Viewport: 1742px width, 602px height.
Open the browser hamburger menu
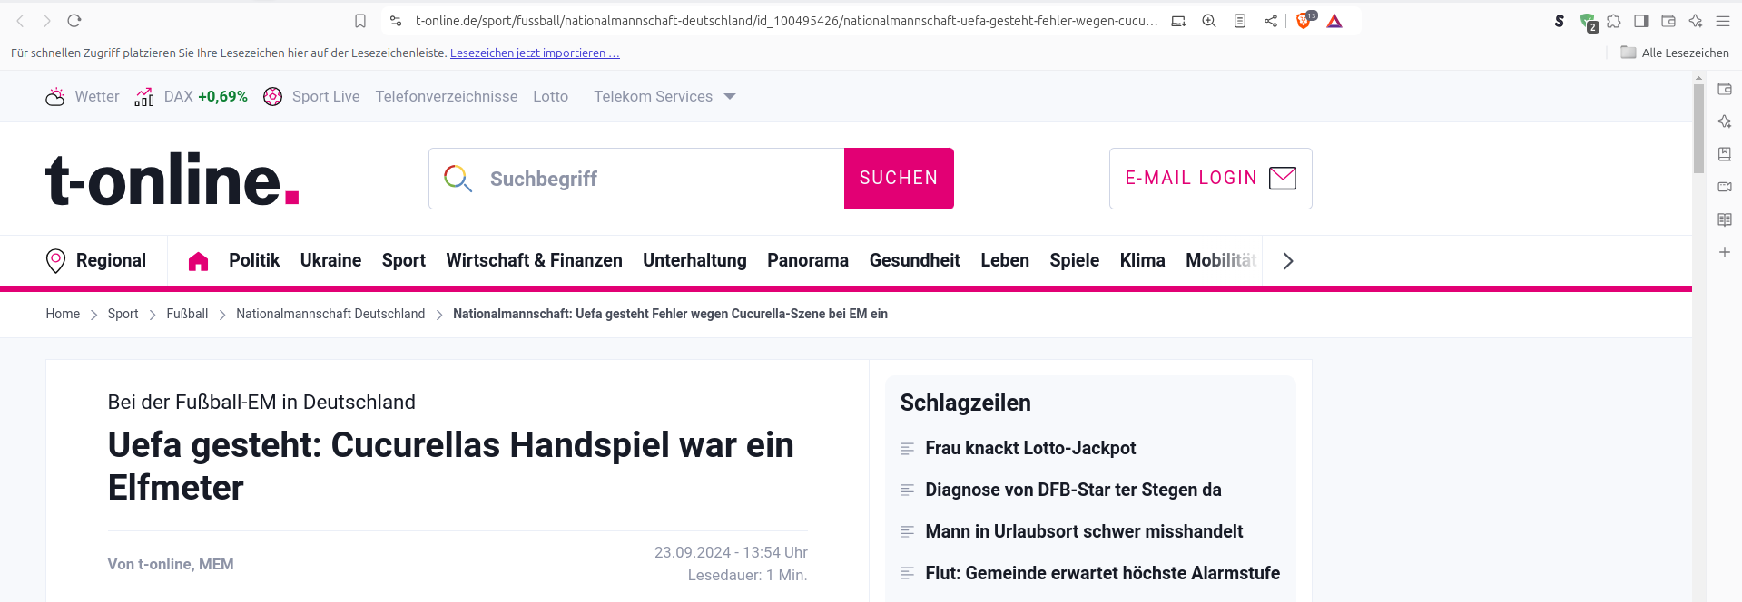(x=1723, y=21)
